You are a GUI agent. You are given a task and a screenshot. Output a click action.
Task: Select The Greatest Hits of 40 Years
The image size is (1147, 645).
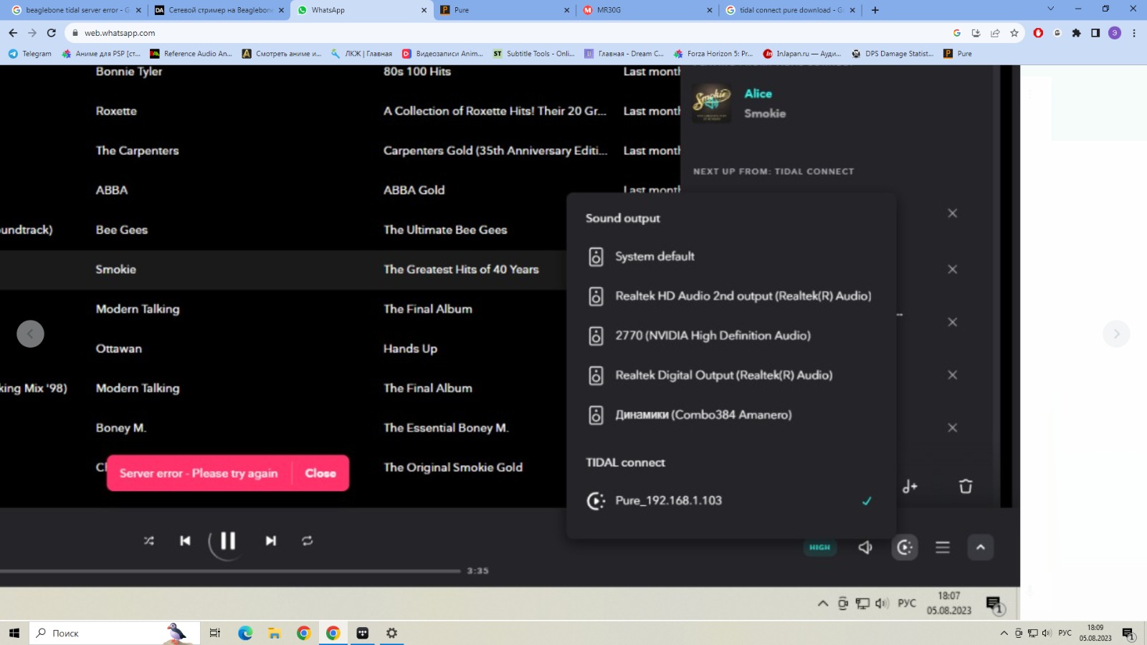[x=461, y=269]
